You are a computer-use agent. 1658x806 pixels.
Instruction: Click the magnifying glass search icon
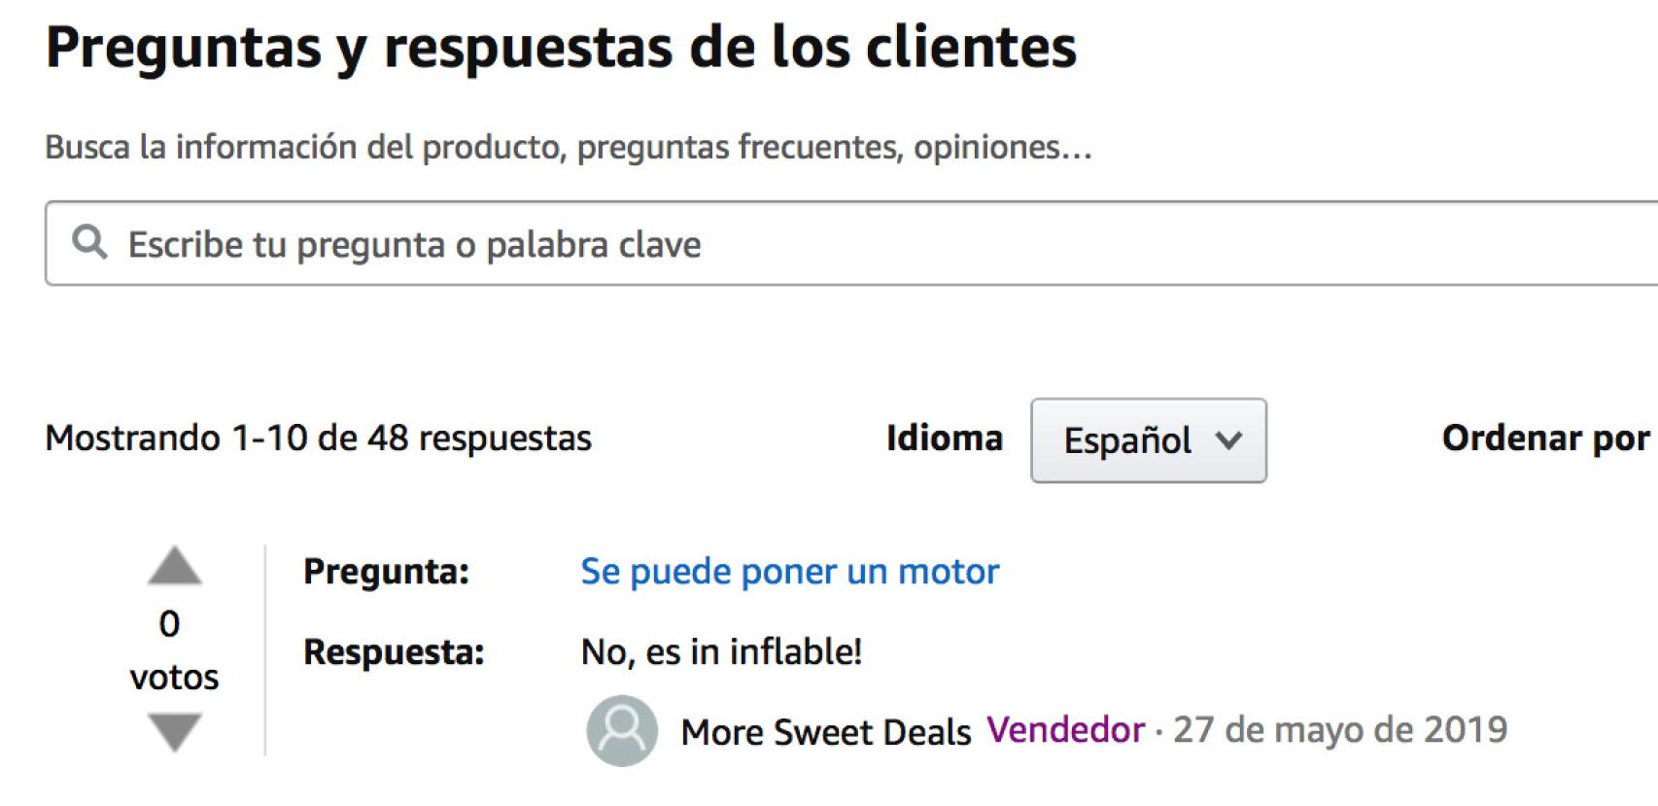[x=89, y=242]
